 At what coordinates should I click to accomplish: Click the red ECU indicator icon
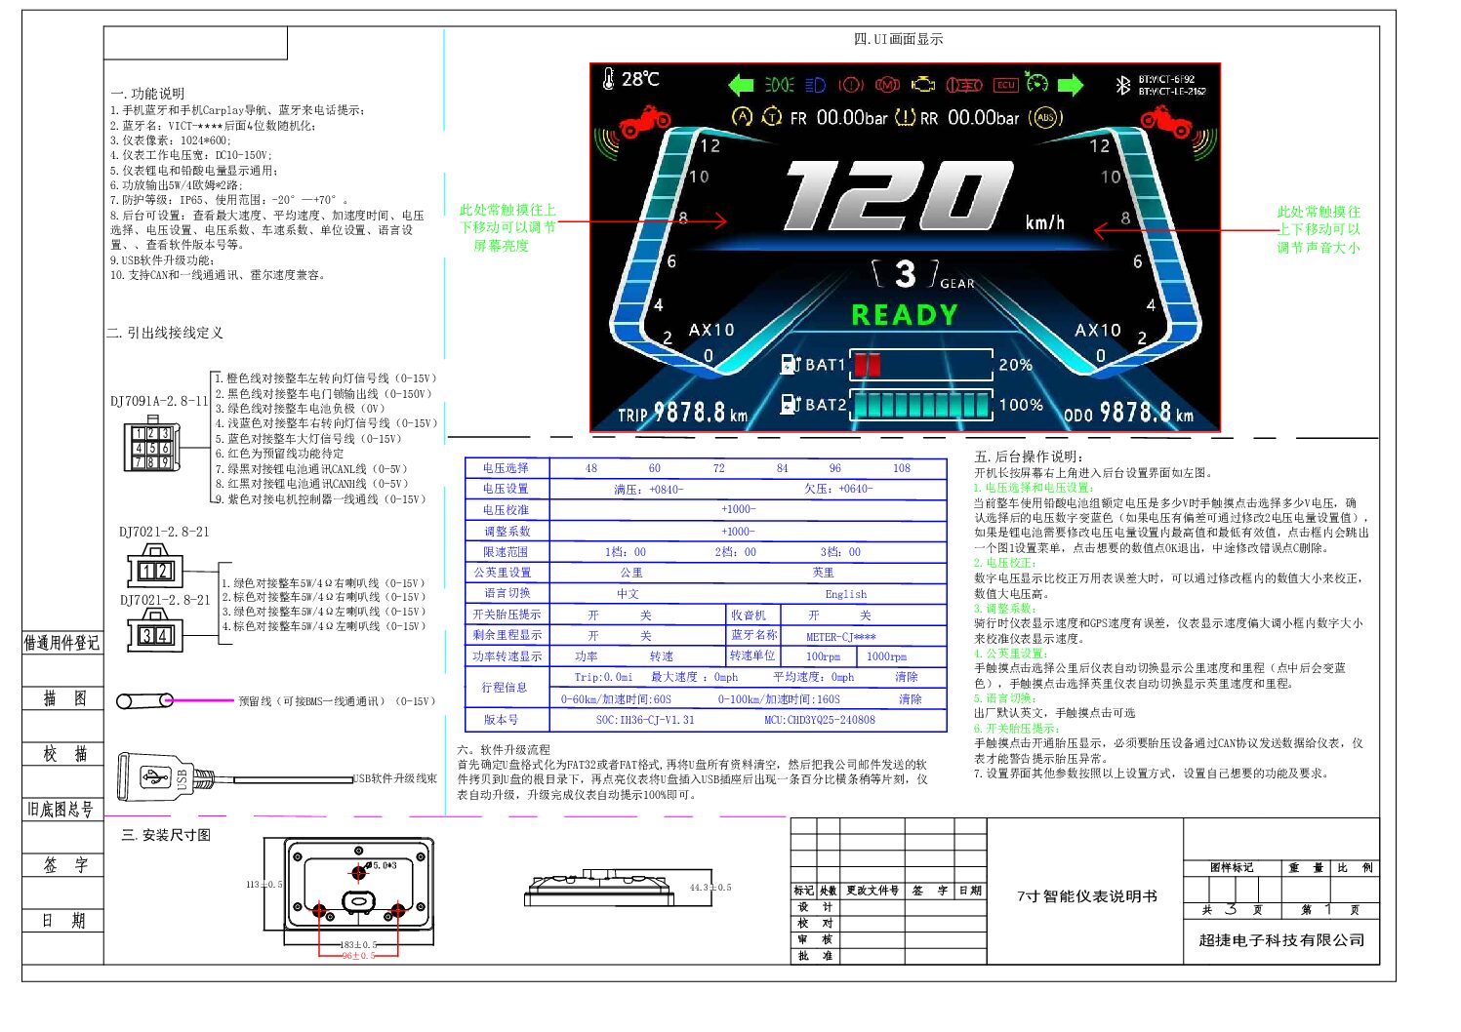tap(1005, 86)
